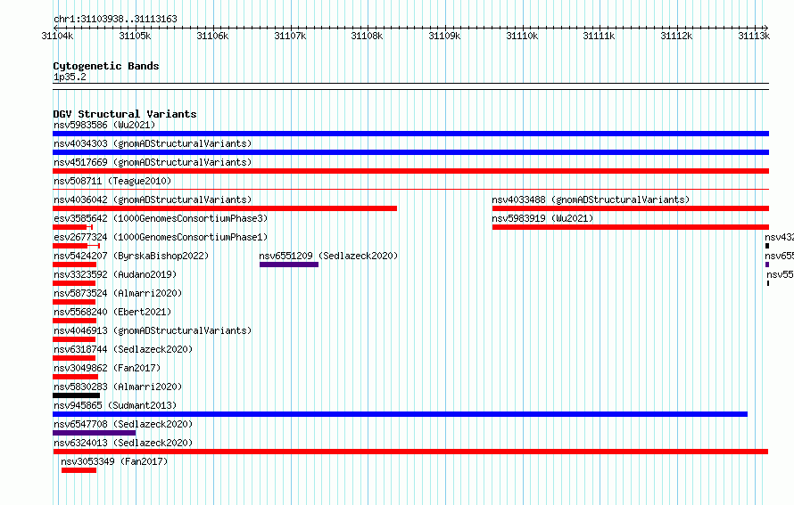Image resolution: width=794 pixels, height=505 pixels.
Task: Click esv3585642 (1000GenomesConsortiumPhase3) label
Action: (x=161, y=218)
